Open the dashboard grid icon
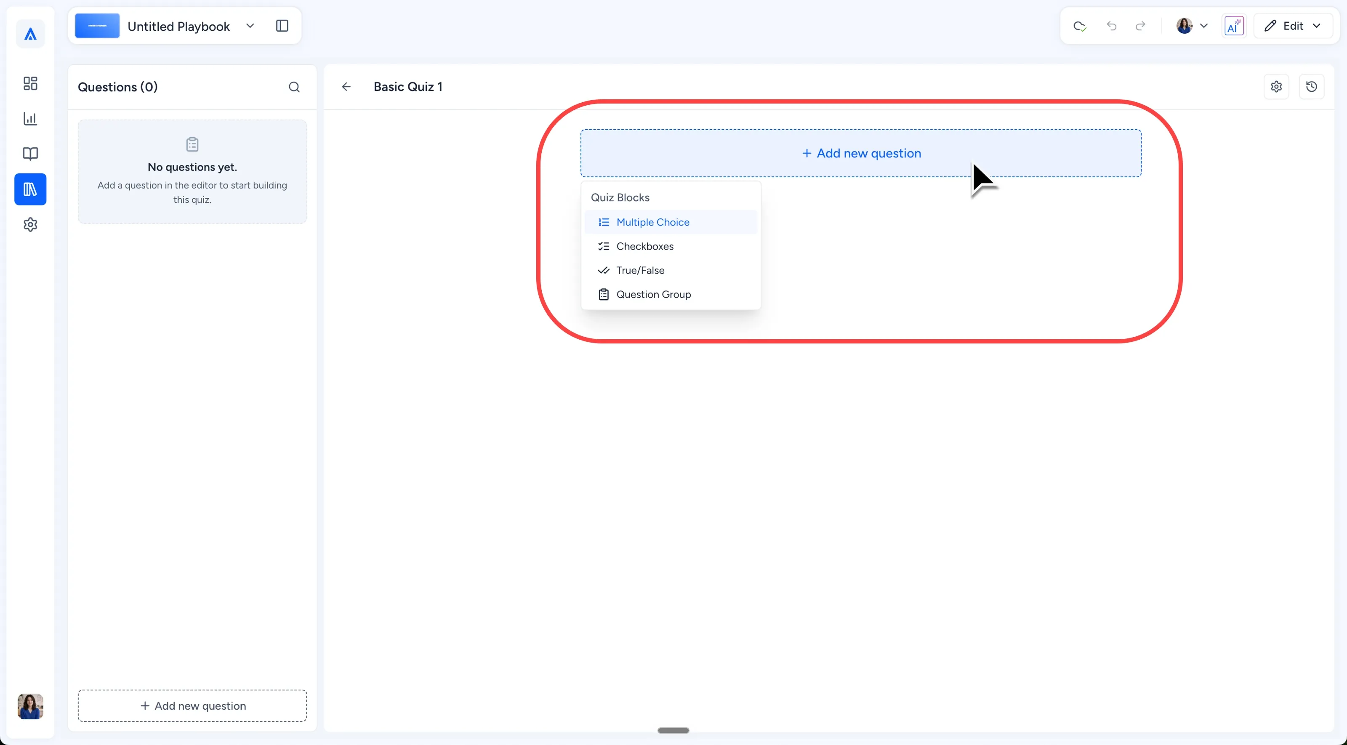This screenshot has width=1347, height=745. [x=30, y=84]
